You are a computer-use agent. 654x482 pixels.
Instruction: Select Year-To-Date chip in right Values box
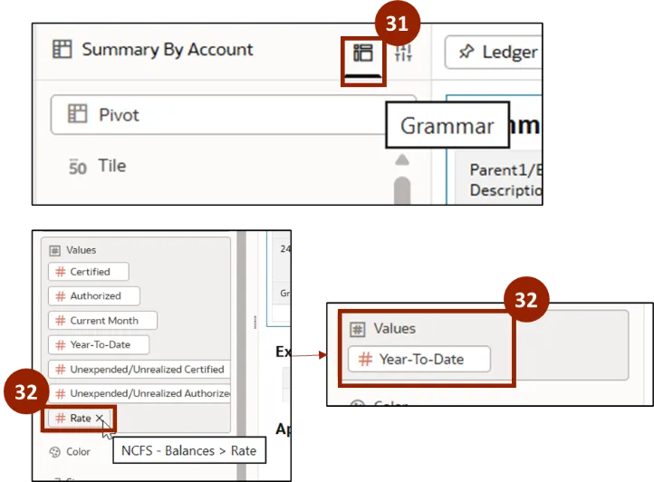(x=419, y=359)
